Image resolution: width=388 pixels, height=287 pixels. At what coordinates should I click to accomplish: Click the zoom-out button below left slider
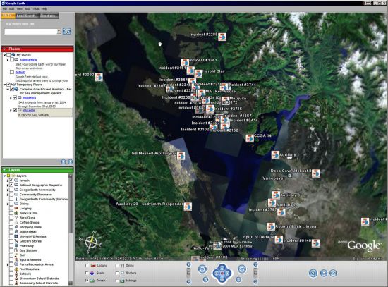188,281
